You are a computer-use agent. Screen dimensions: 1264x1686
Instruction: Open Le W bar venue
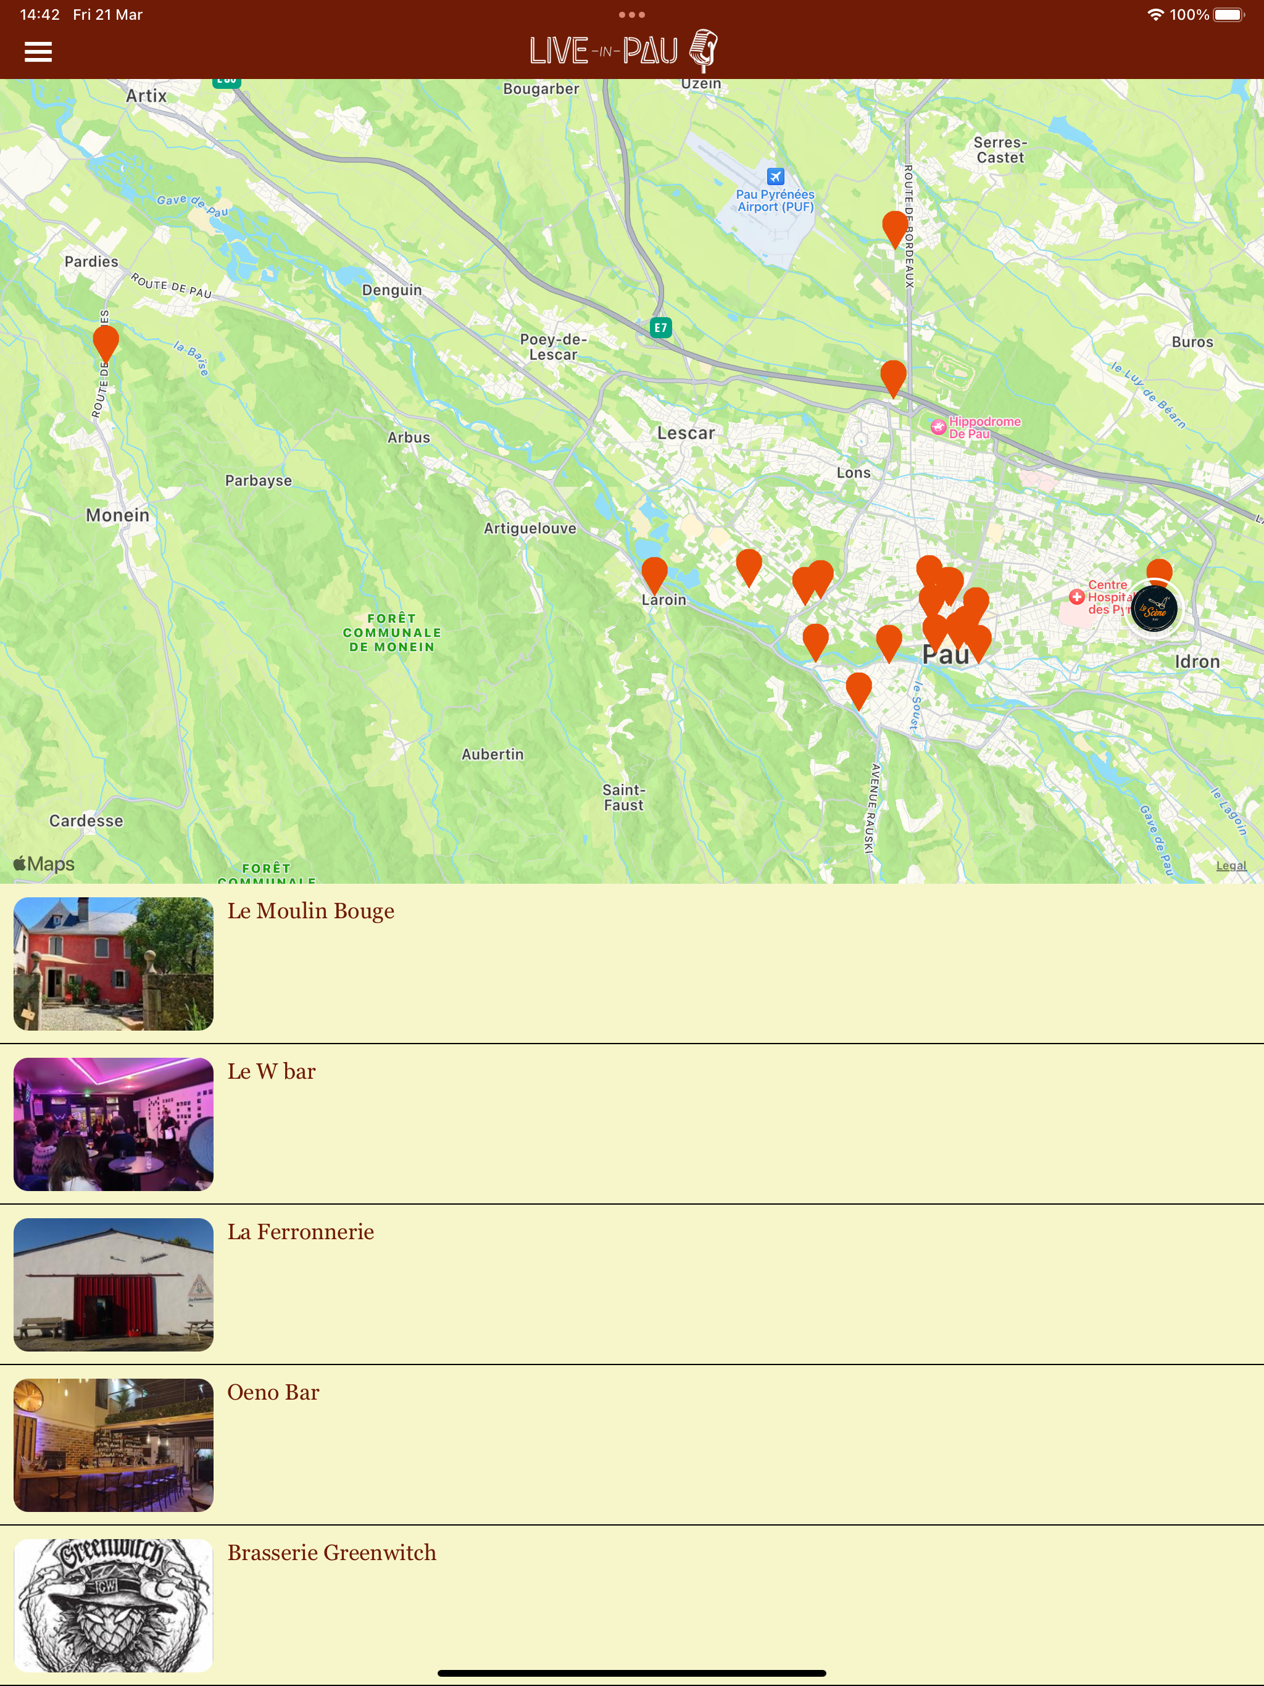pos(632,1124)
